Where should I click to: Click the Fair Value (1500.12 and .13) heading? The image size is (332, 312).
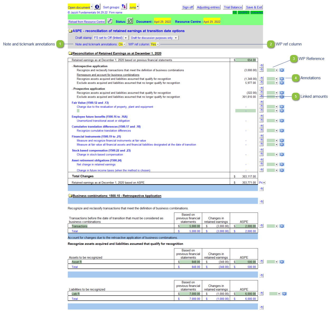(x=90, y=103)
